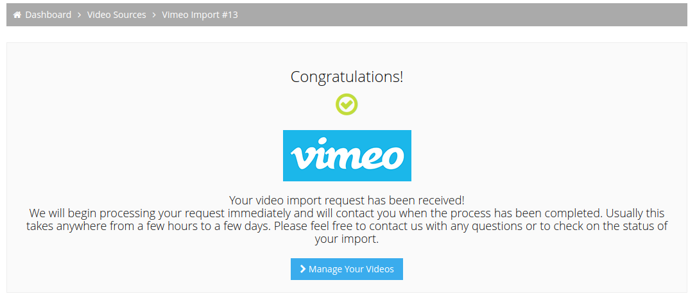The width and height of the screenshot is (697, 305).
Task: Click the 'takes anywhere from a few hours' line
Action: click(347, 226)
